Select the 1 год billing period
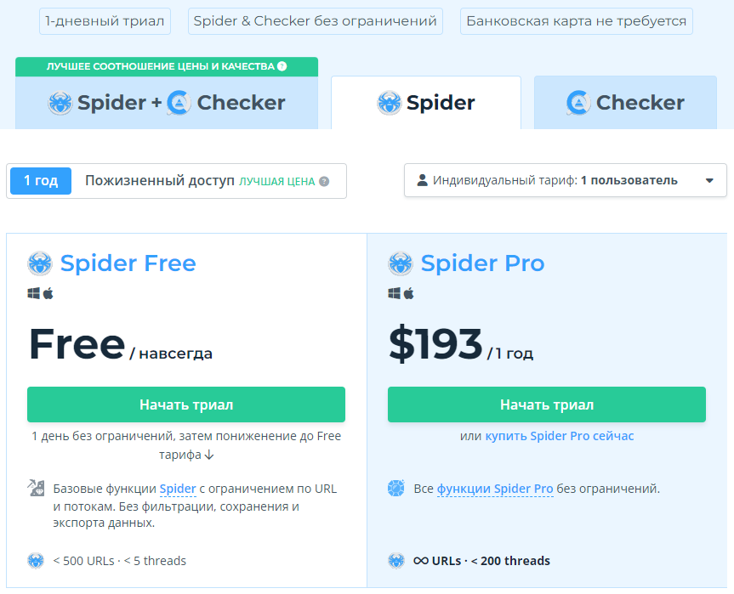 41,181
